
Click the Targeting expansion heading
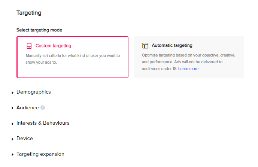point(40,154)
